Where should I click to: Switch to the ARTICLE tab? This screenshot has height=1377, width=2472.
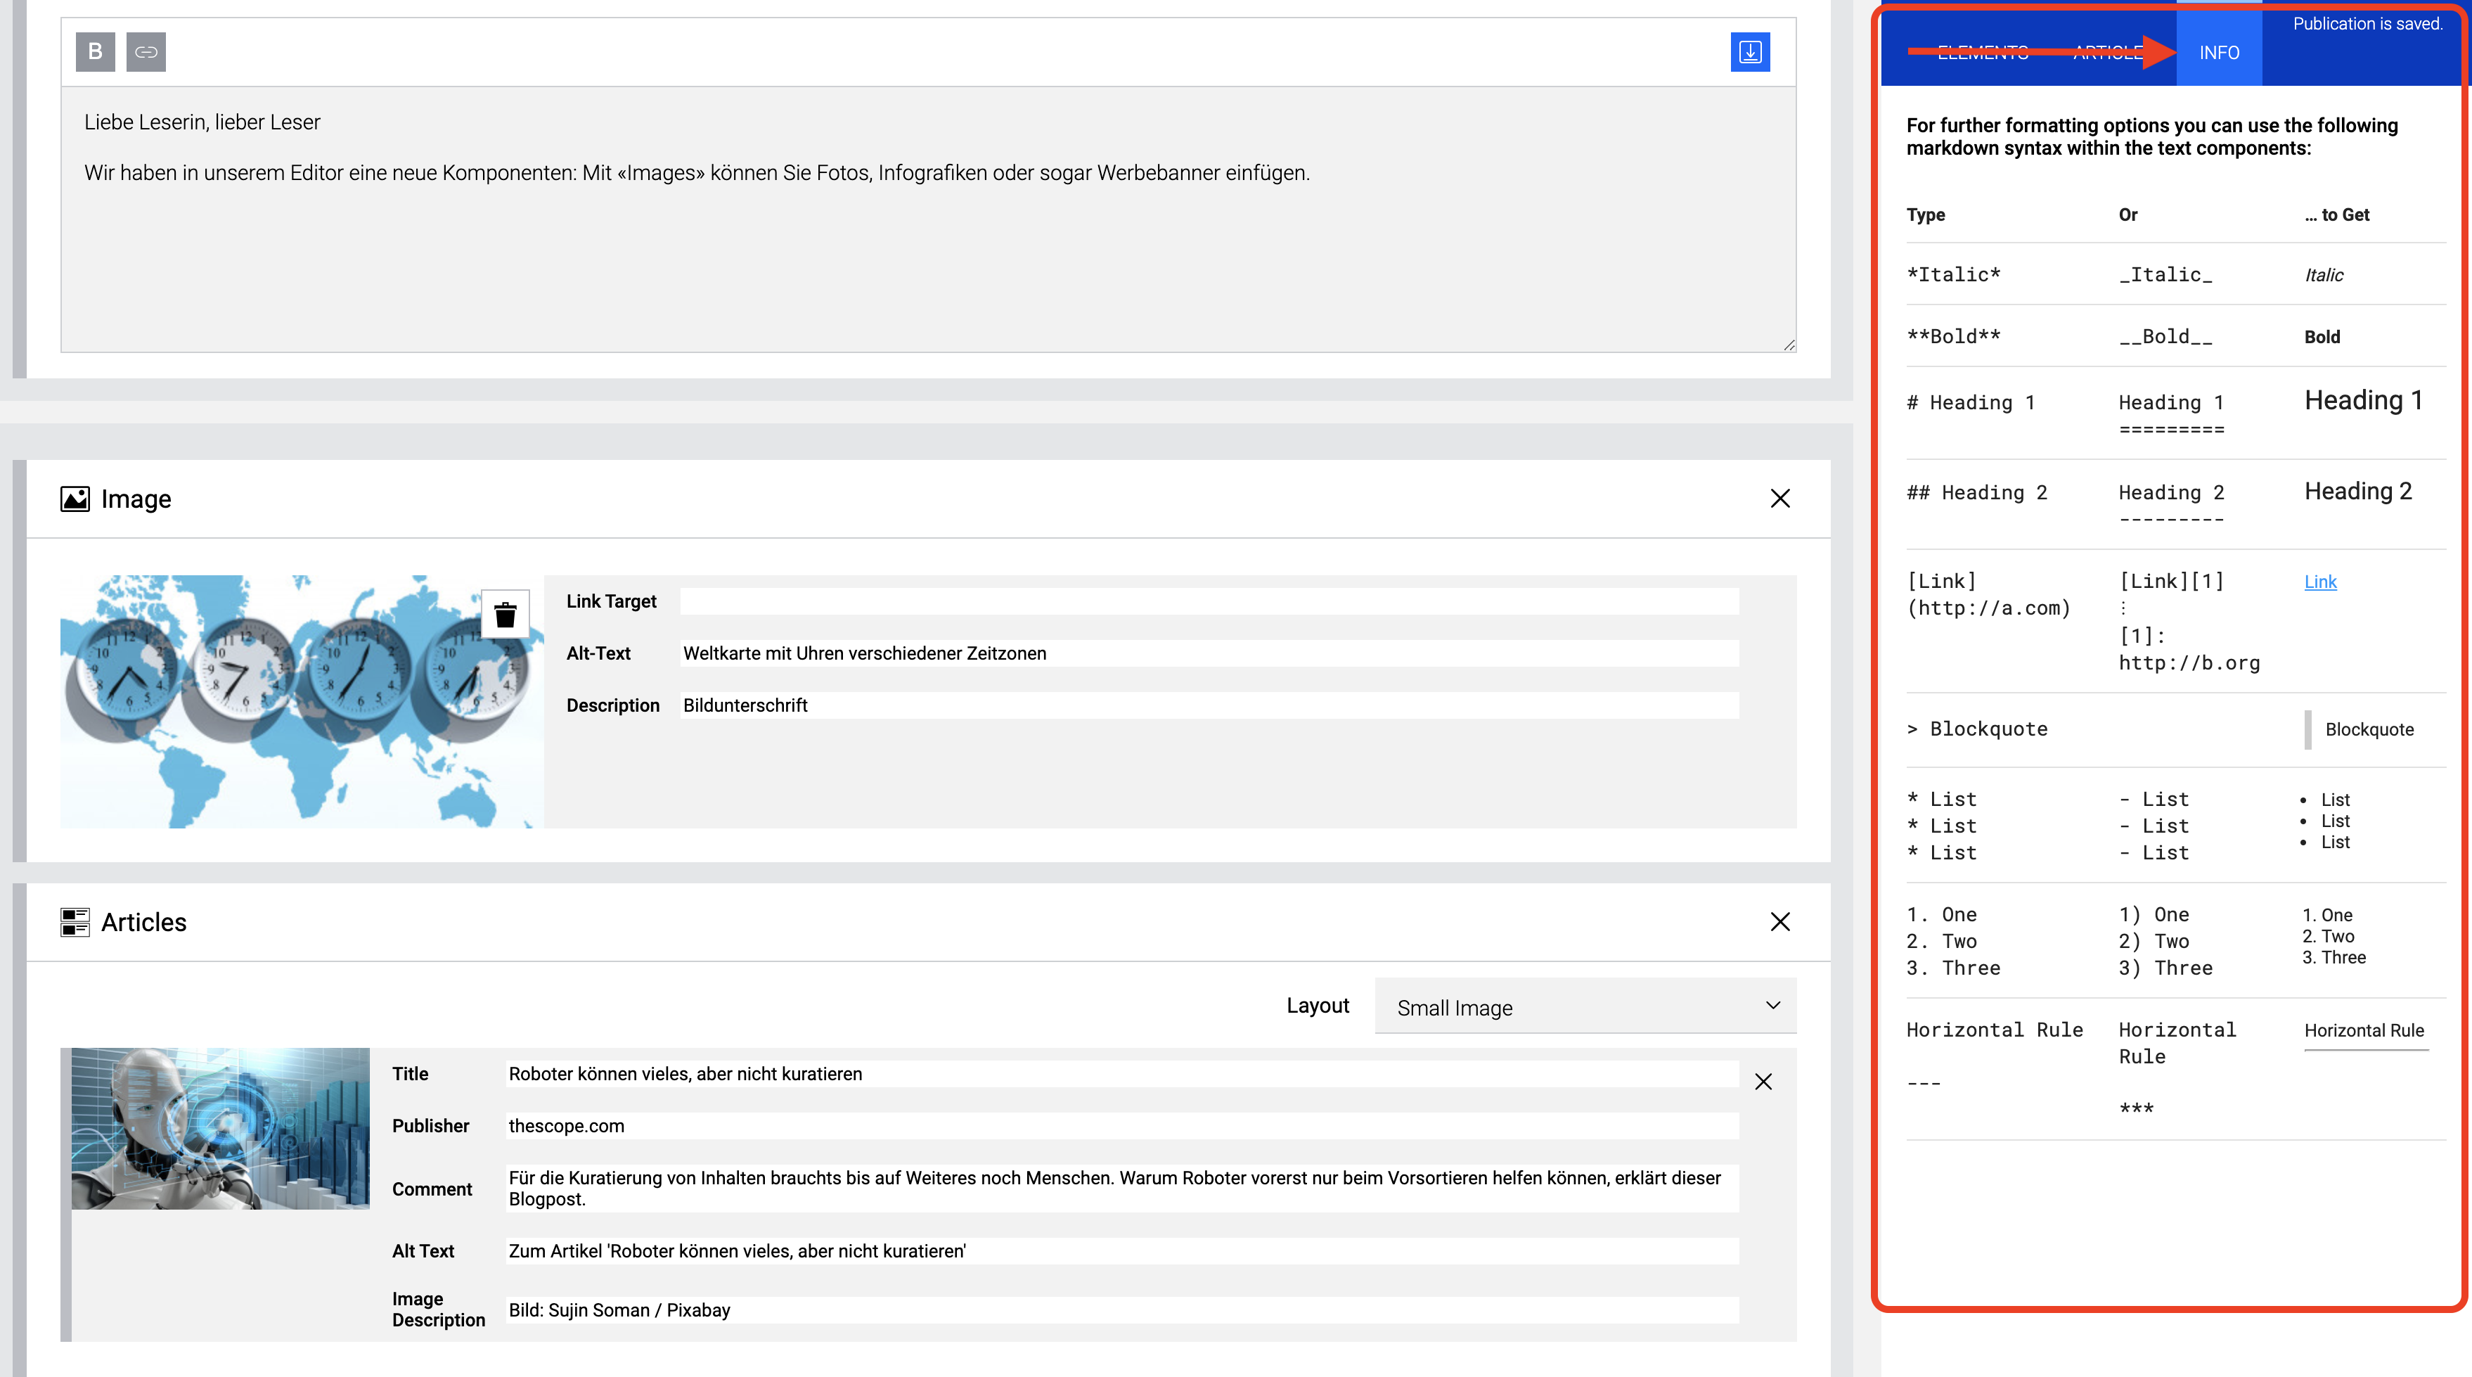pyautogui.click(x=2109, y=53)
